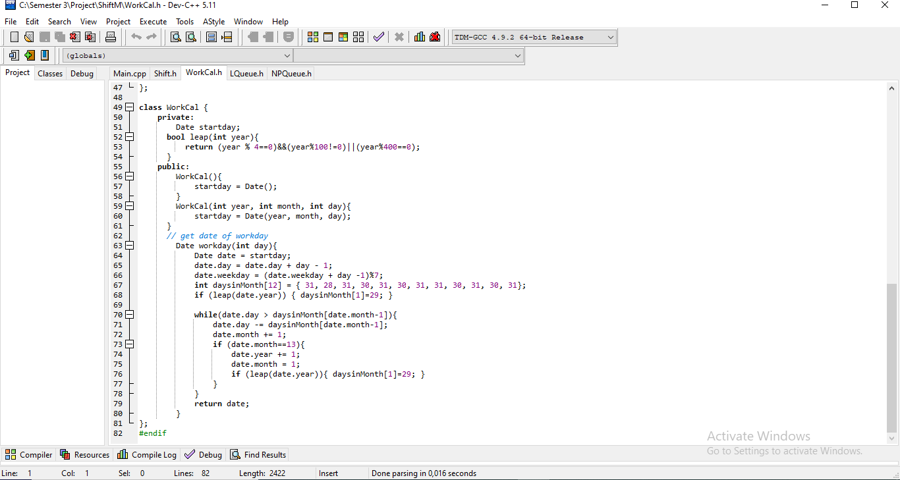The image size is (900, 480).
Task: Open the Tools menu
Action: pyautogui.click(x=185, y=22)
